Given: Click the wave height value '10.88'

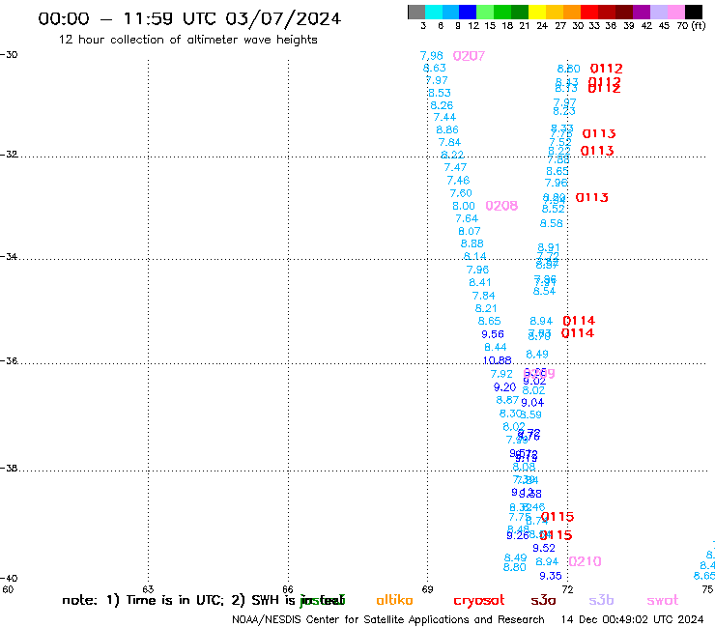Looking at the screenshot, I should tap(497, 360).
